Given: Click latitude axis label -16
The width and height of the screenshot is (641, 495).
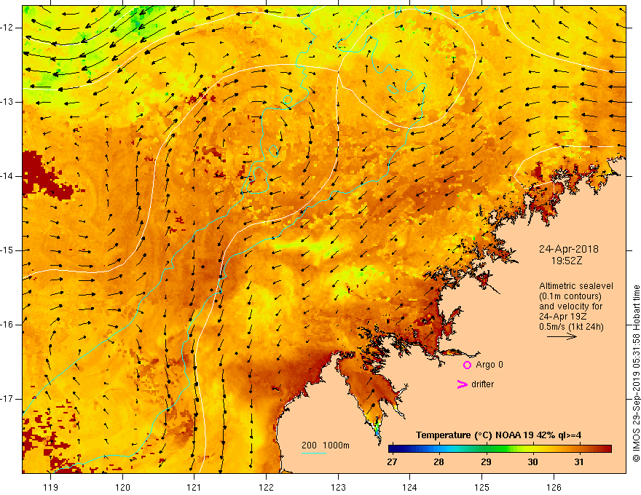Looking at the screenshot, I should [7, 325].
